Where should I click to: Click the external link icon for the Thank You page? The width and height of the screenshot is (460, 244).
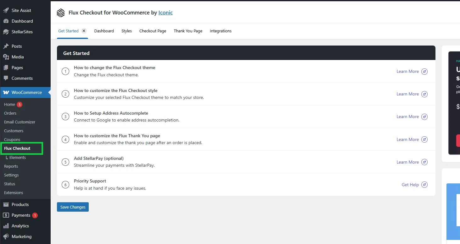coord(424,139)
